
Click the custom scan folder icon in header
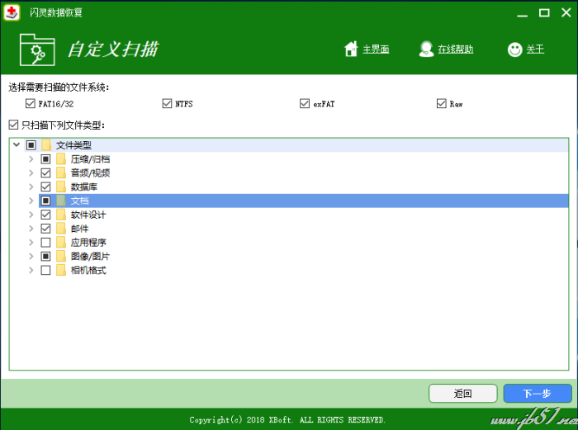[x=37, y=50]
